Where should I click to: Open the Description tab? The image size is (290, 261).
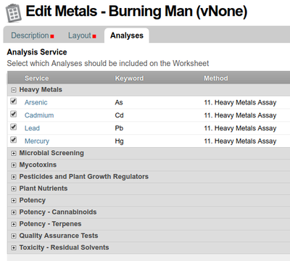point(30,36)
